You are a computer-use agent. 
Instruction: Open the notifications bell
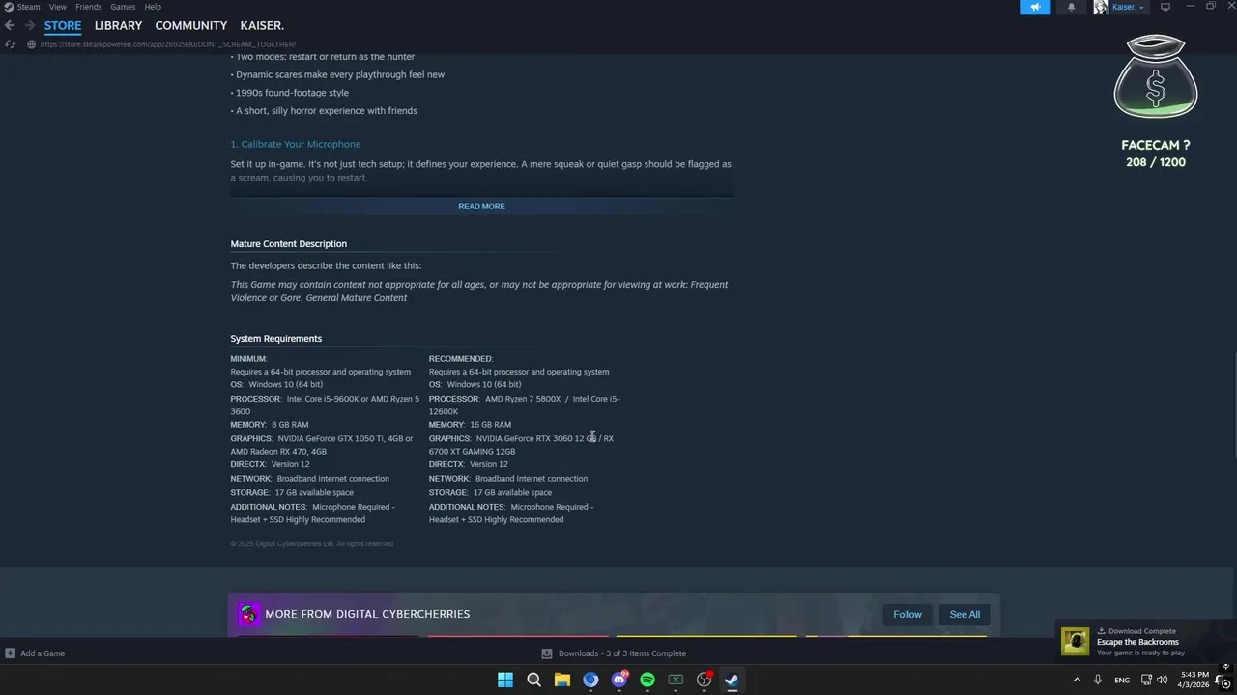(x=1071, y=7)
